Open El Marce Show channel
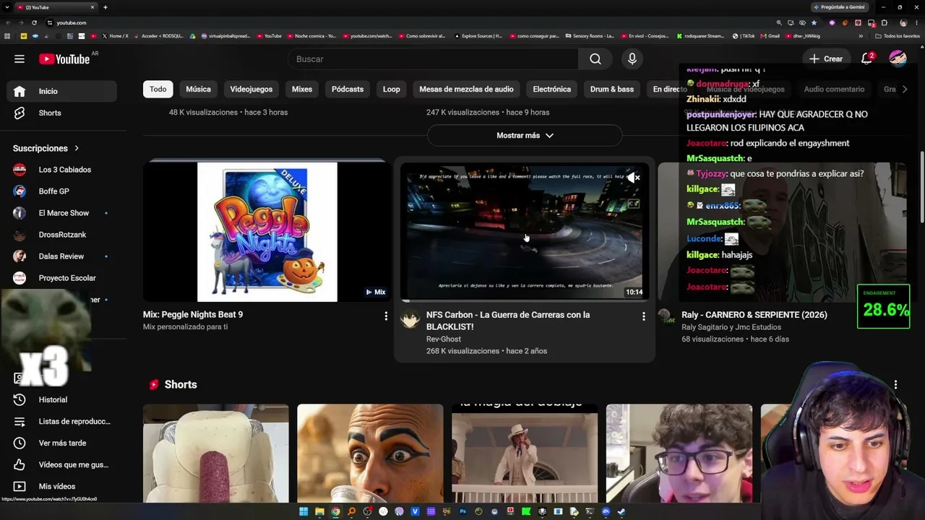The height and width of the screenshot is (520, 925). (61, 213)
